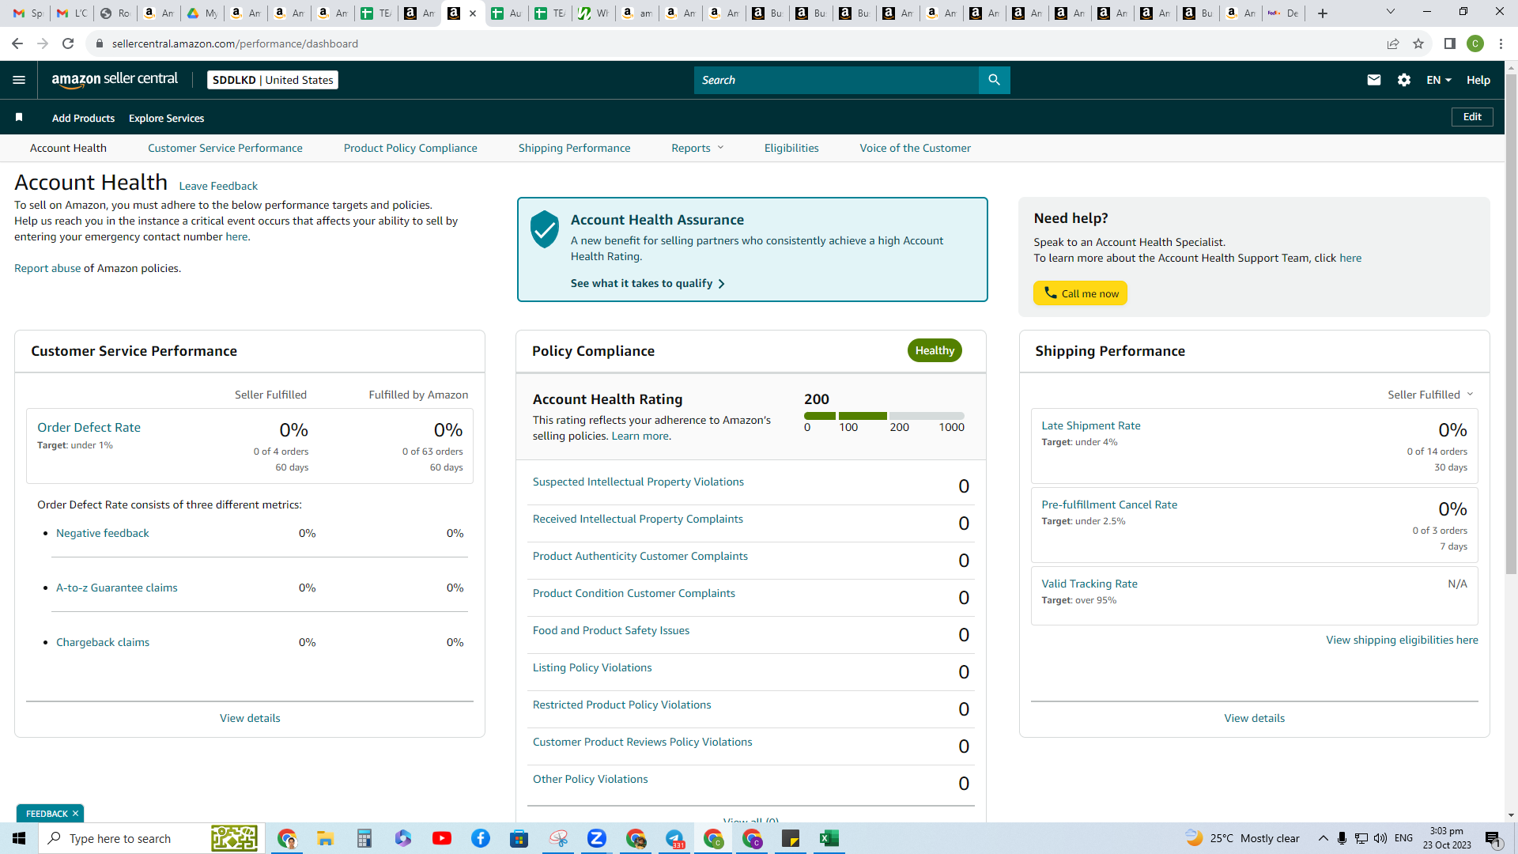This screenshot has width=1518, height=854.
Task: Click the Order Defect Rate link
Action: tap(89, 427)
